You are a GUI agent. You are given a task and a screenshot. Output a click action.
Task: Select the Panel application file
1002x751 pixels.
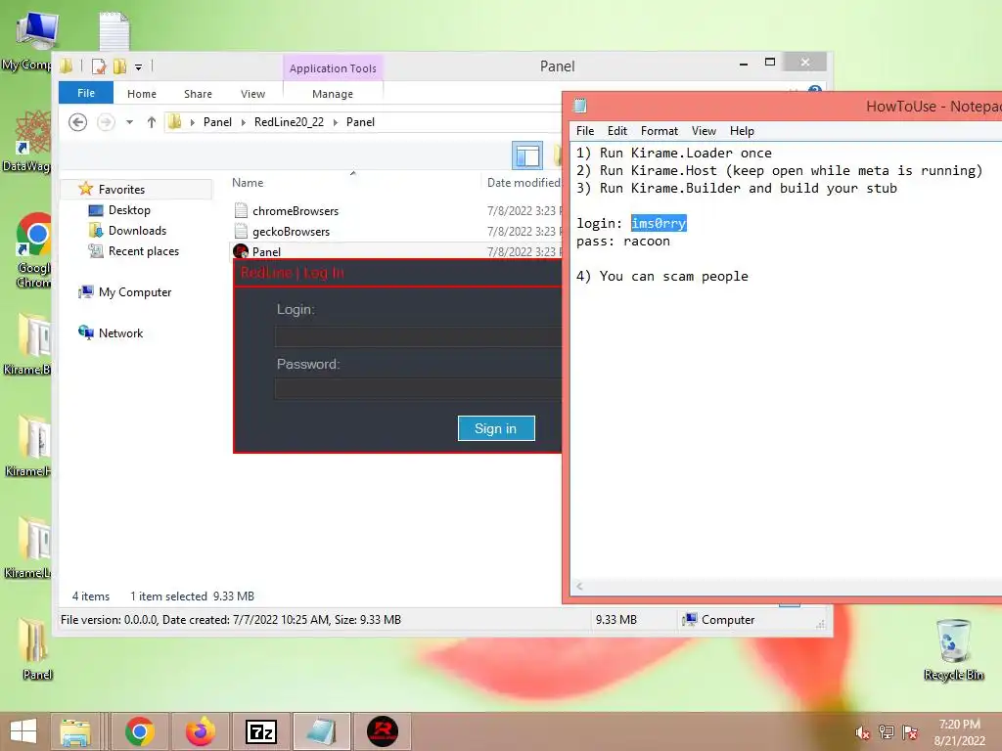click(x=266, y=251)
